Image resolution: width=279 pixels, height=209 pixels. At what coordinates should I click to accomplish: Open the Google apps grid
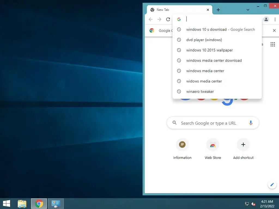(272, 44)
